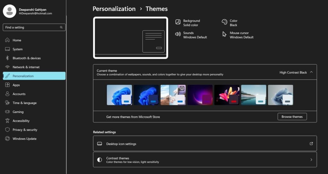The image size is (328, 174).
Task: Open Sounds Windows Default setting
Action: coord(191,35)
